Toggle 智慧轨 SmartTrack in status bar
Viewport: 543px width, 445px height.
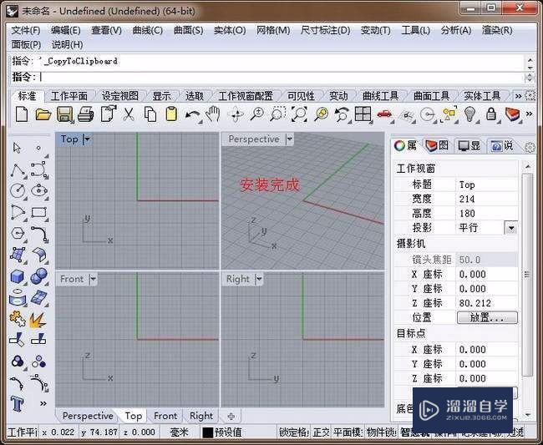414,432
